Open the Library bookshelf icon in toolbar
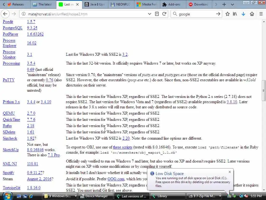This screenshot has height=200, width=266. pos(235,14)
